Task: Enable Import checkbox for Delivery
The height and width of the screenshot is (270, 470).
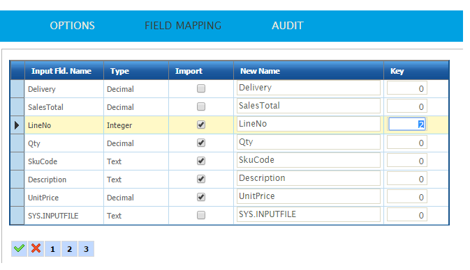Action: [x=201, y=88]
